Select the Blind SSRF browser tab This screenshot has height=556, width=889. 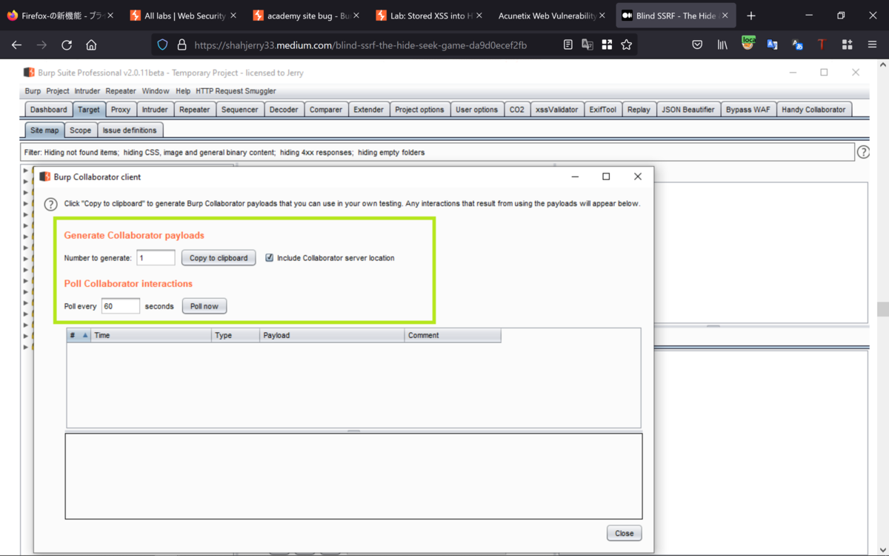(674, 16)
